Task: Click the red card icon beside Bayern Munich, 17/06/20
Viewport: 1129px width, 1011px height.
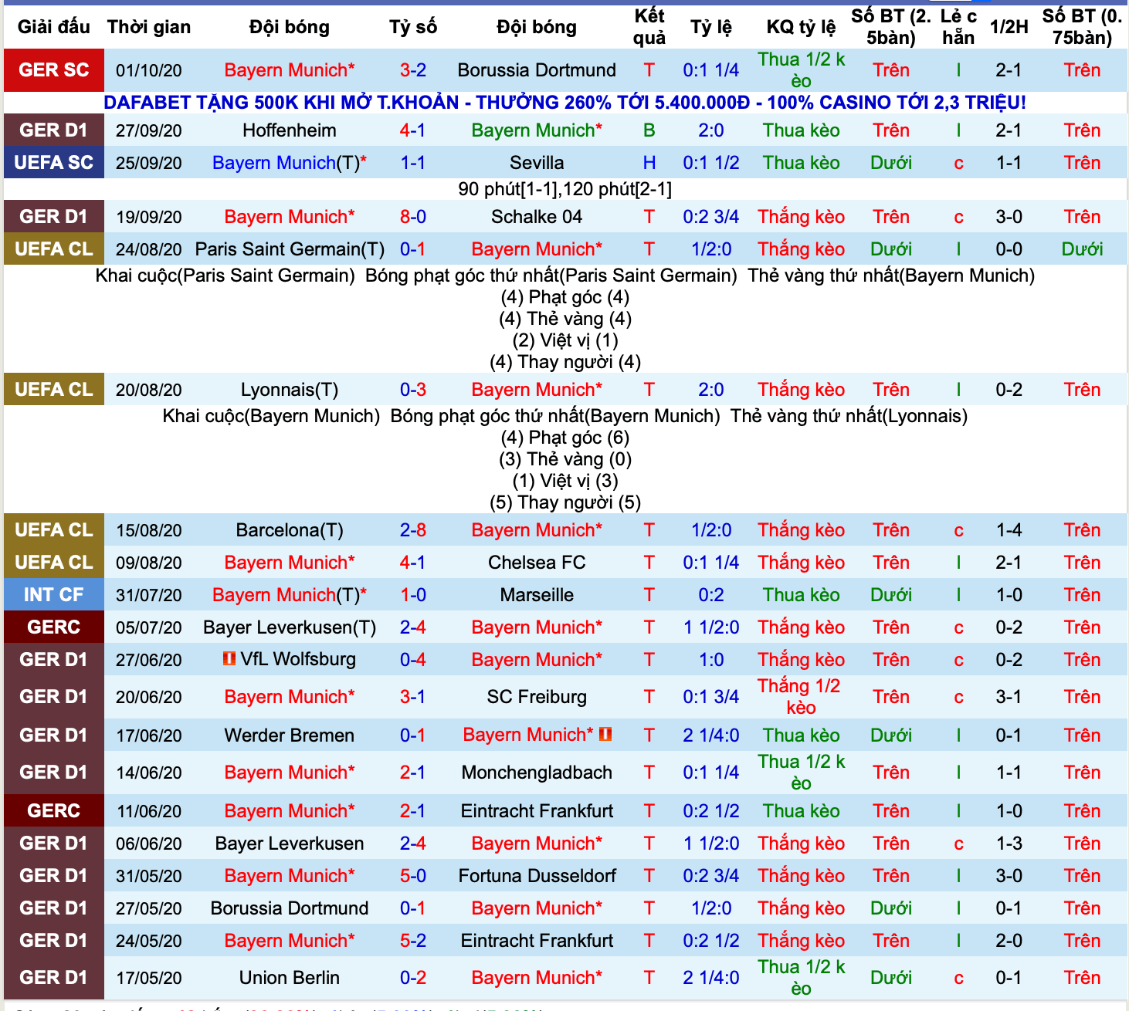Action: click(605, 734)
